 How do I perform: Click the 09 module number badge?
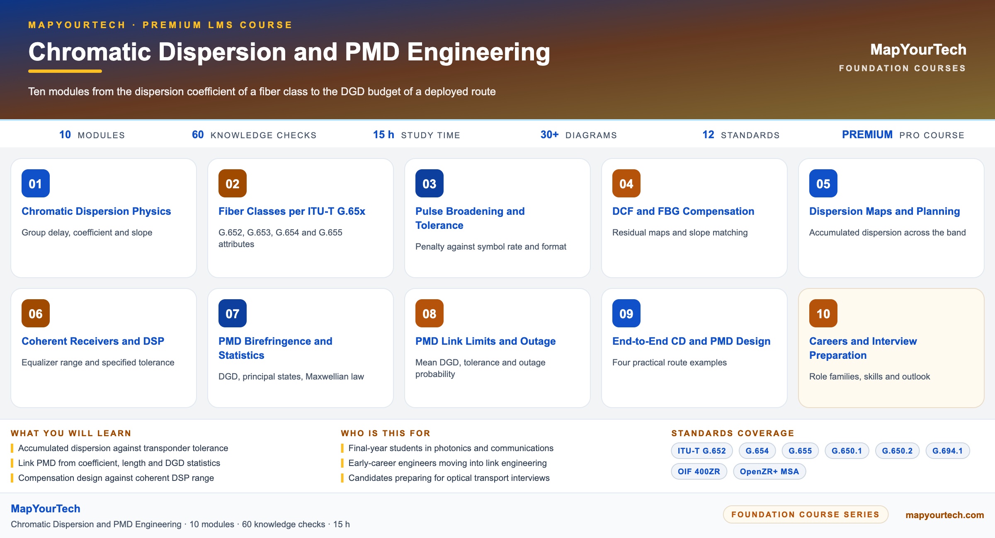[626, 313]
